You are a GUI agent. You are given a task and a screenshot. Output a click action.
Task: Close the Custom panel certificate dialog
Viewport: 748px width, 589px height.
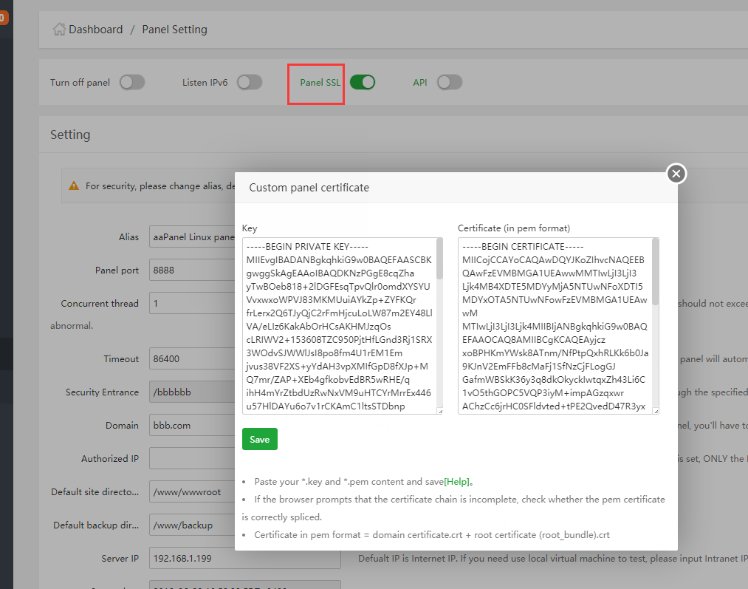(676, 174)
